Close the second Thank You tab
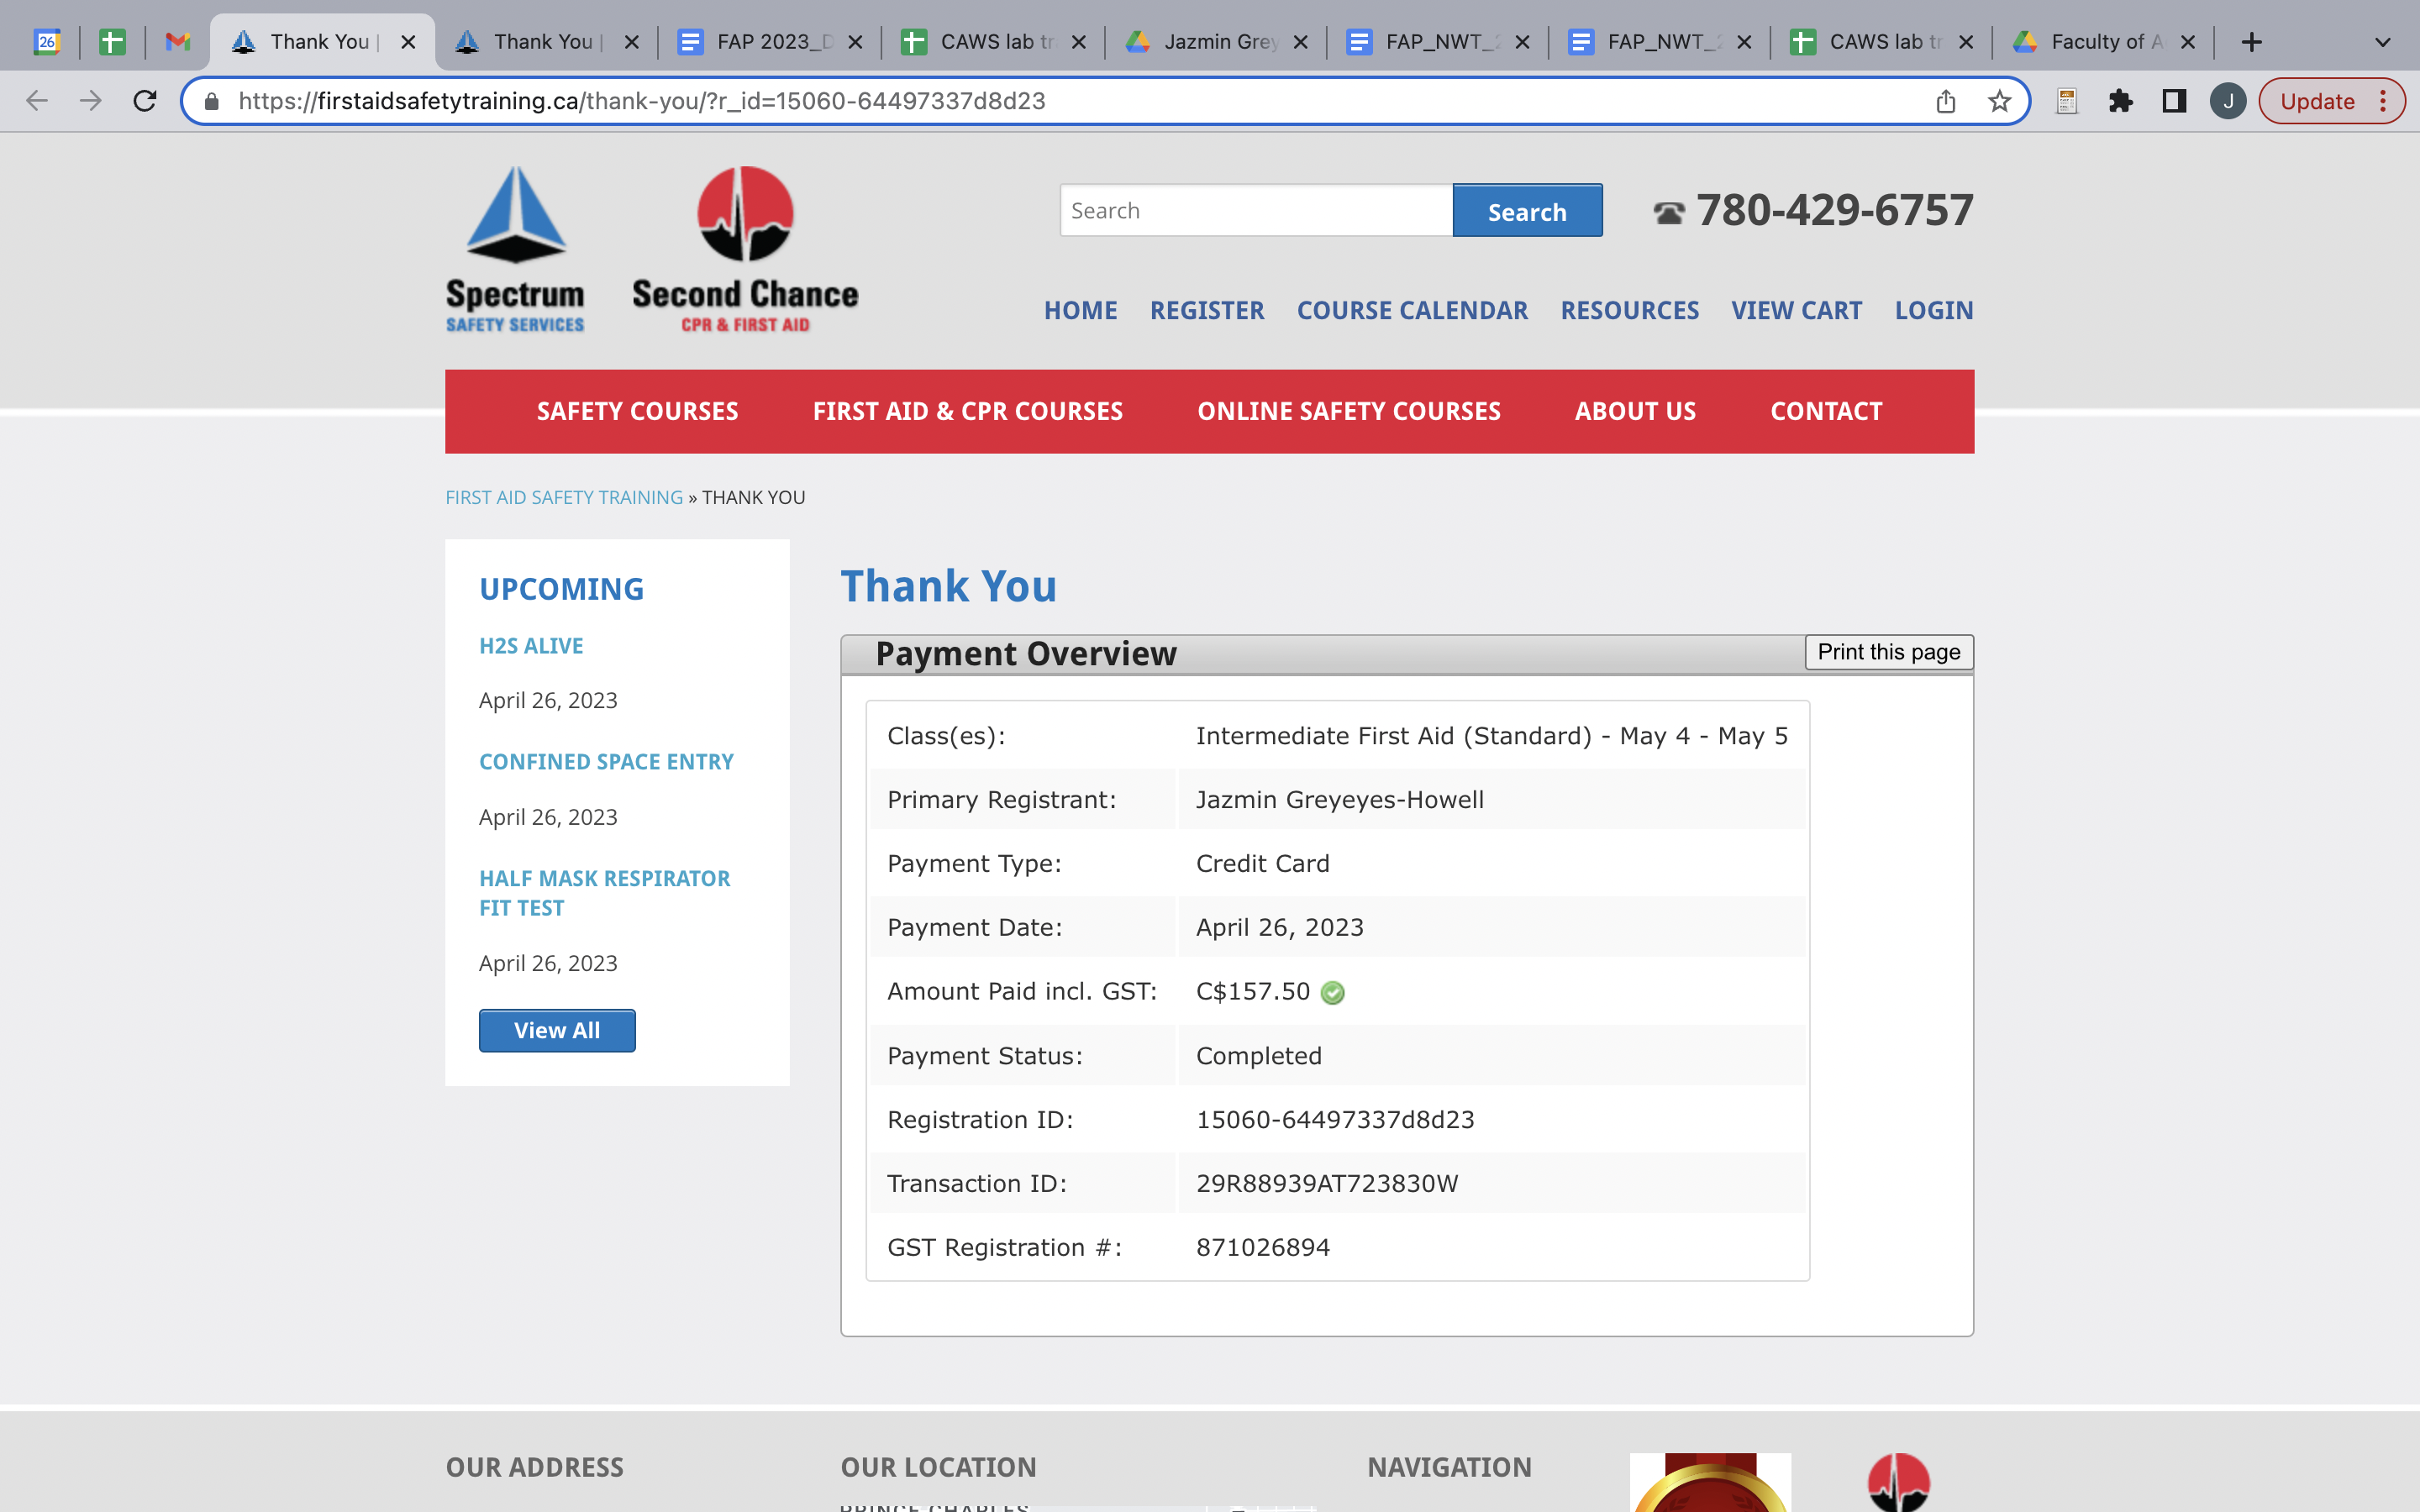The width and height of the screenshot is (2420, 1512). point(631,42)
